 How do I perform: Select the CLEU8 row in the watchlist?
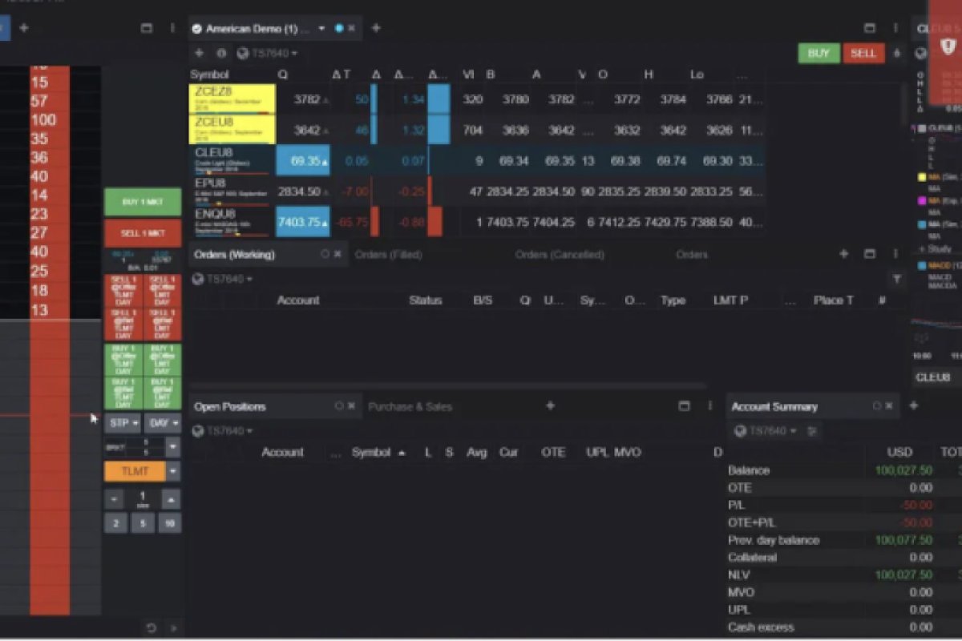tap(232, 160)
